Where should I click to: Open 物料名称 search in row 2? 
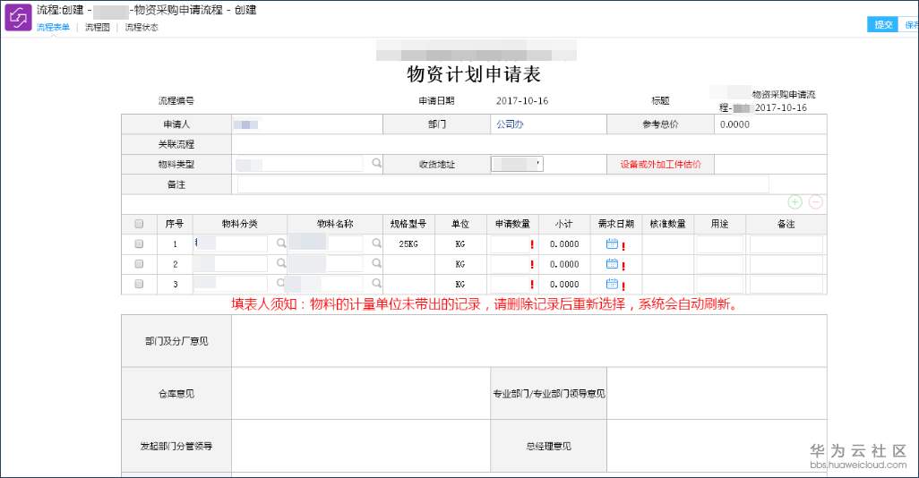point(377,263)
